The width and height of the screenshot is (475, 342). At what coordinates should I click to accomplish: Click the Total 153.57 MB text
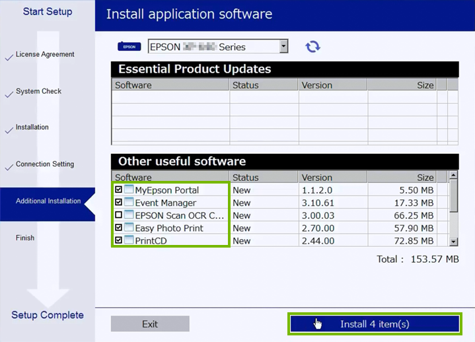point(418,259)
